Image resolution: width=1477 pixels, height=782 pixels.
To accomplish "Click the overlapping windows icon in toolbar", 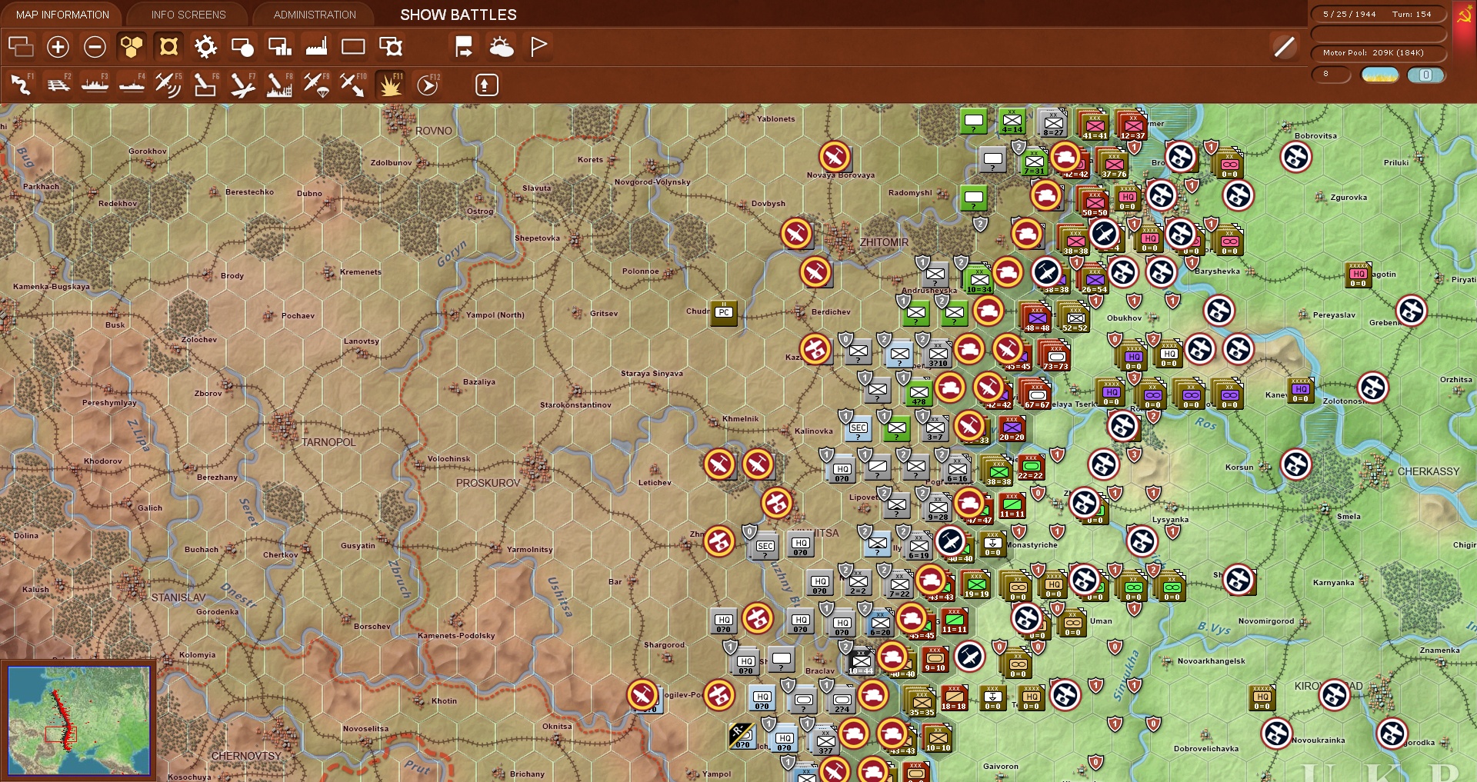I will 21,47.
